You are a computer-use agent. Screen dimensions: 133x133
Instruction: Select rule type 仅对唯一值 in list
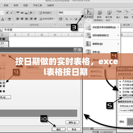[x=126, y=92]
